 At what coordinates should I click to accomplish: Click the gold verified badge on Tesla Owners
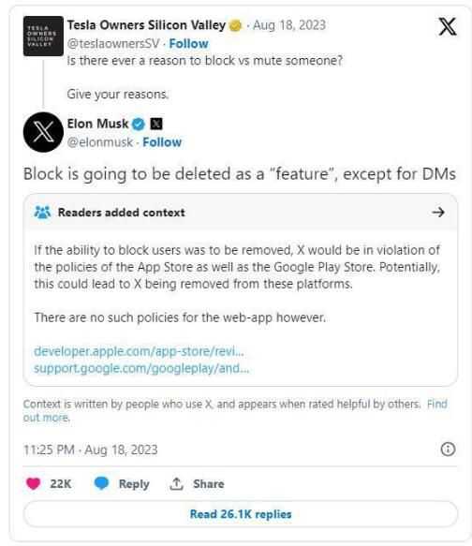[x=236, y=25]
